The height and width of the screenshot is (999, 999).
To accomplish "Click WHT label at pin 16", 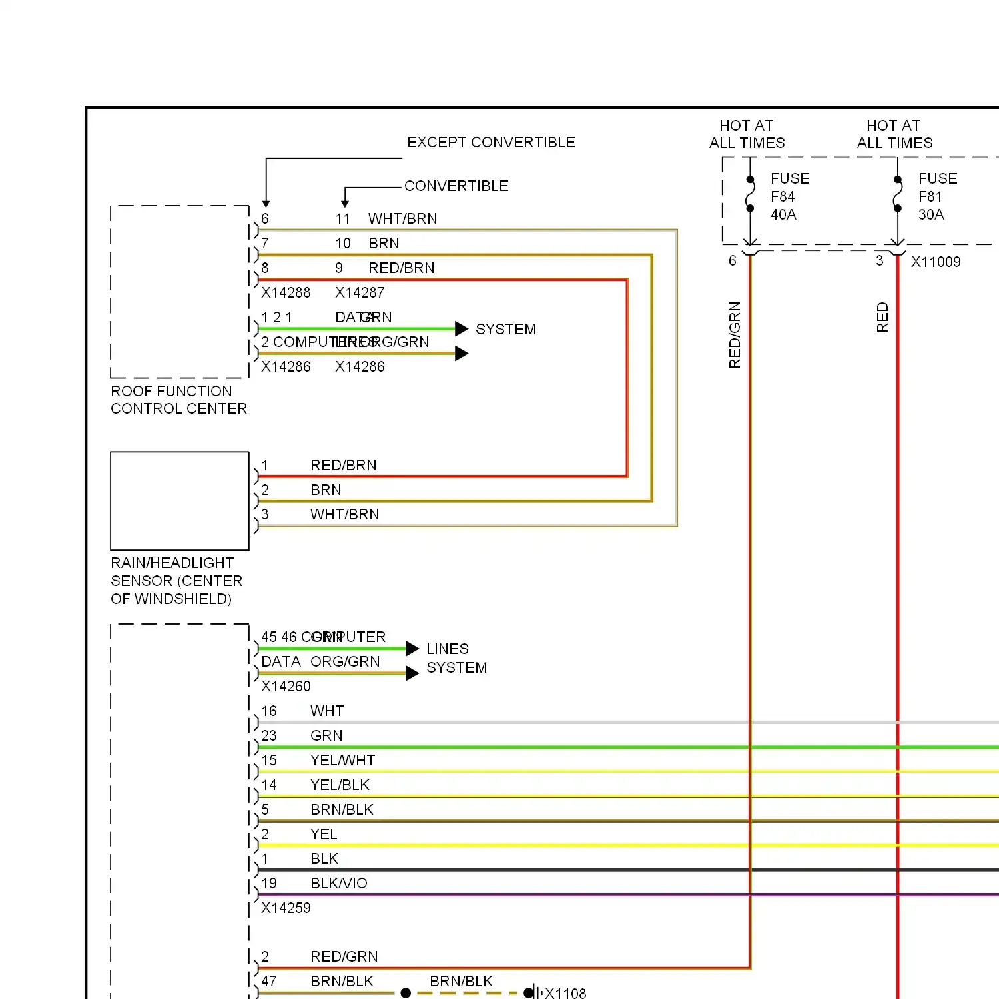I will (x=327, y=711).
